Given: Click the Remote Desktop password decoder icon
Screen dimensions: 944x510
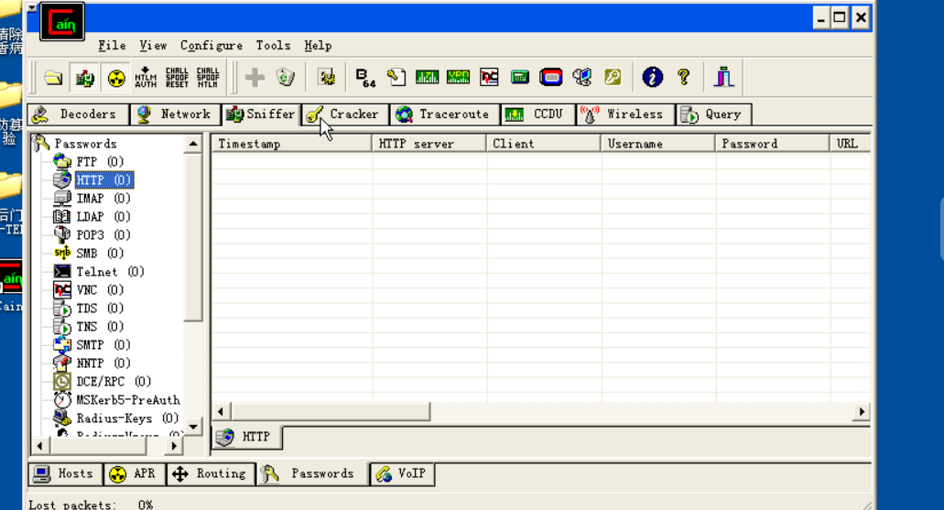Looking at the screenshot, I should tap(582, 77).
